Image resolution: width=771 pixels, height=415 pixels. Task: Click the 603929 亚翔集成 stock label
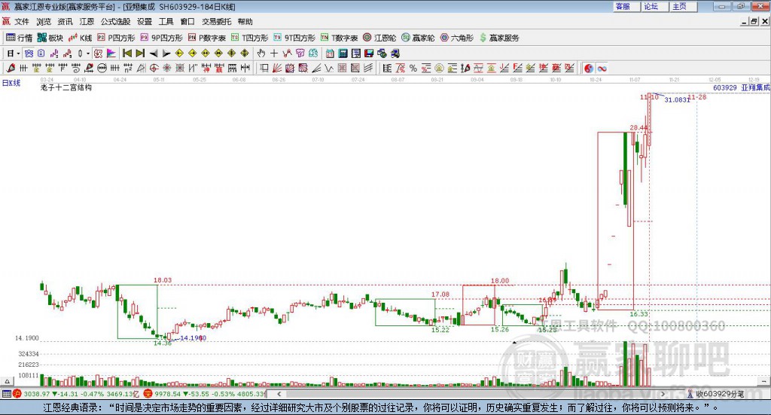pos(741,87)
